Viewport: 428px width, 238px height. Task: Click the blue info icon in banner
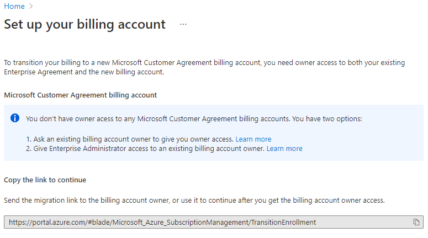[x=15, y=118]
